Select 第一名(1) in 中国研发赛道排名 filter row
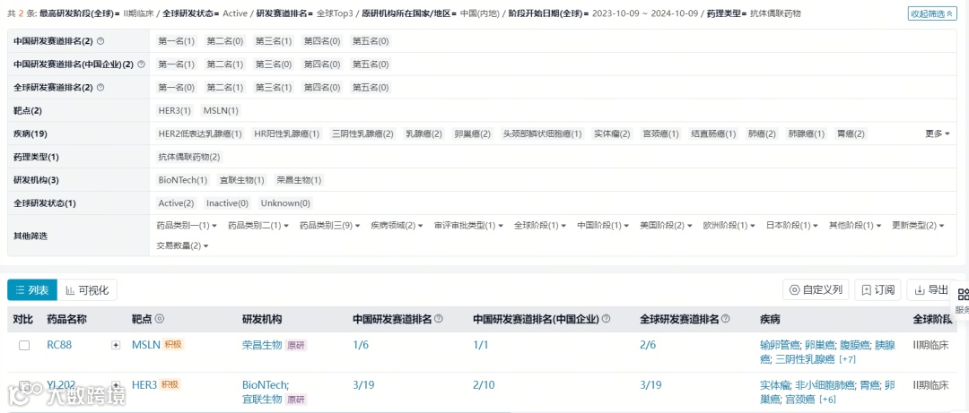This screenshot has height=413, width=969. [x=176, y=41]
